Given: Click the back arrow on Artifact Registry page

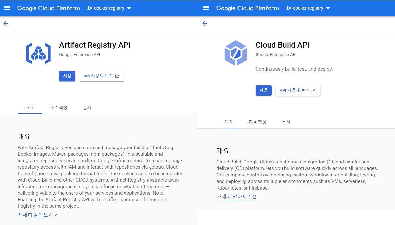Looking at the screenshot, I should click(x=6, y=23).
